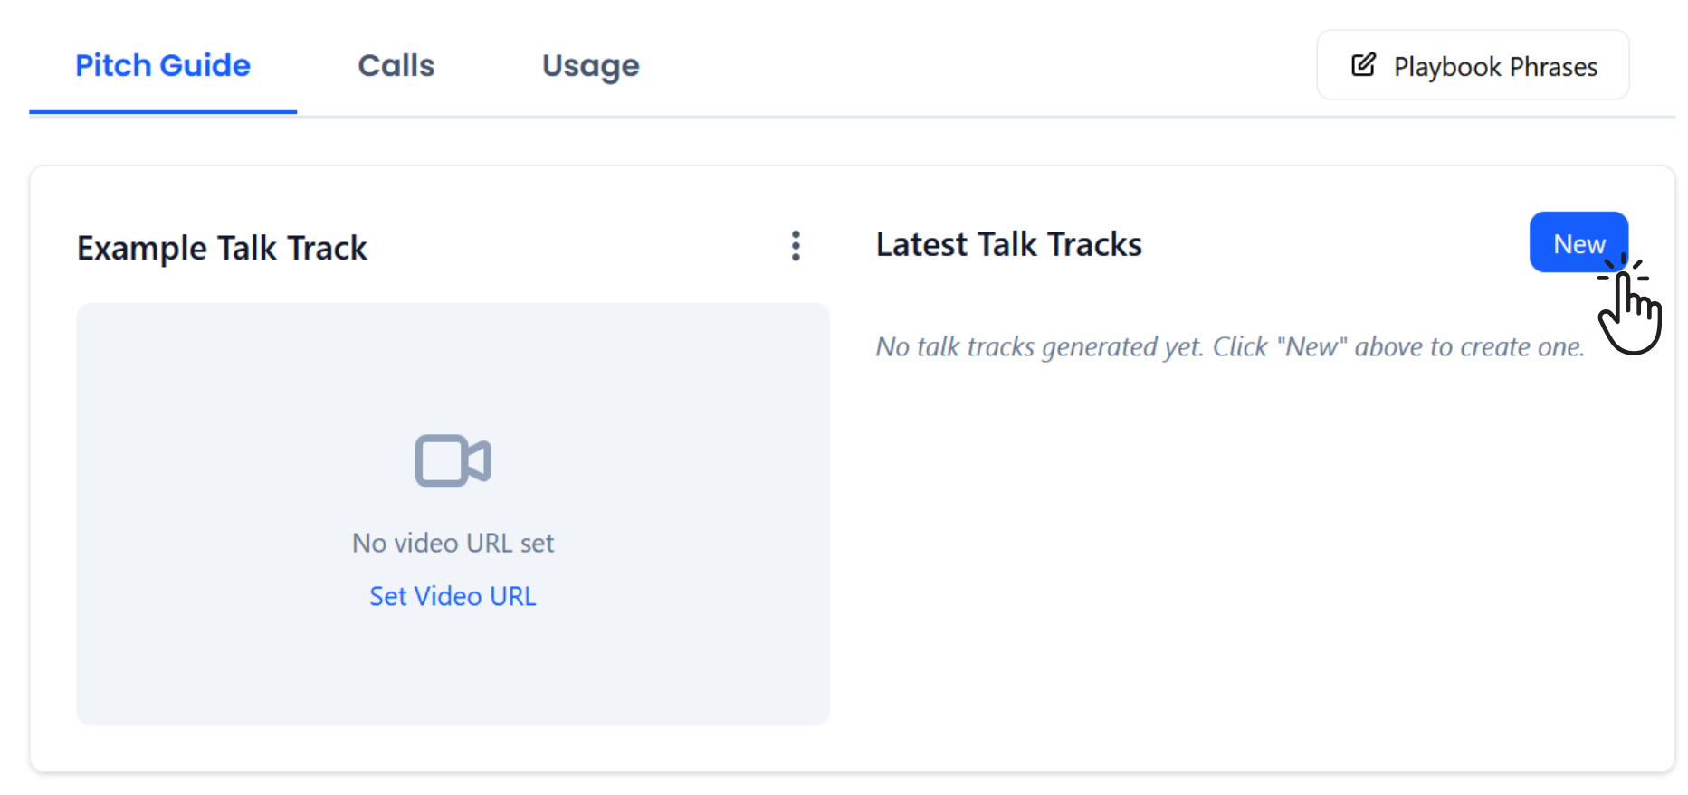Click the hand pointer cursor graphic

(1630, 311)
